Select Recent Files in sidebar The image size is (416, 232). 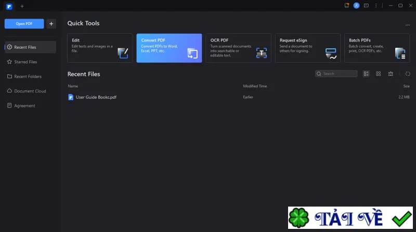point(30,47)
